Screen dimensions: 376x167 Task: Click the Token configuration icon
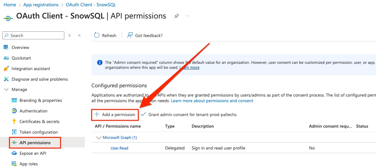pos(14,132)
